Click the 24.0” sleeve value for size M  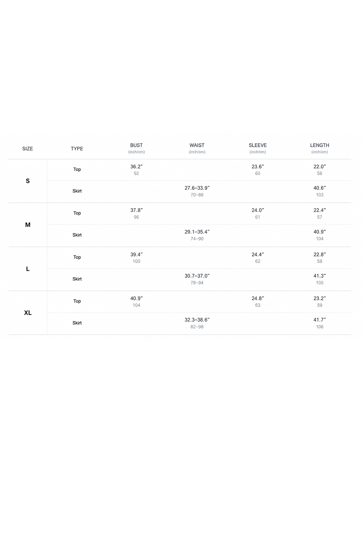(258, 210)
